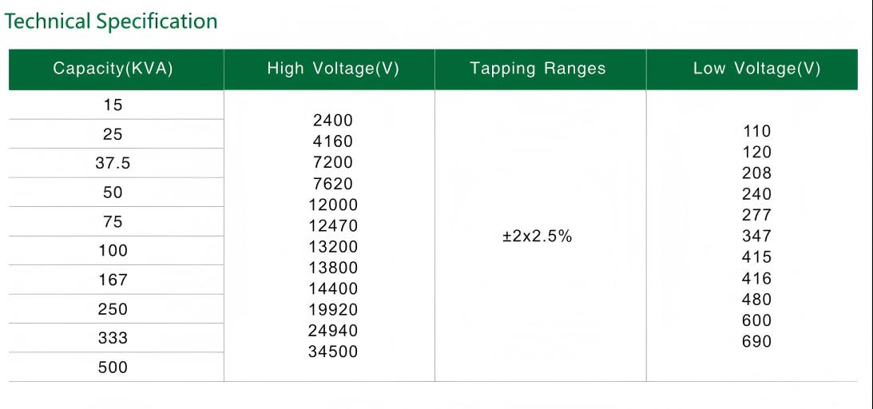Click the Low Voltage(V) column header
This screenshot has width=873, height=409.
pyautogui.click(x=756, y=69)
